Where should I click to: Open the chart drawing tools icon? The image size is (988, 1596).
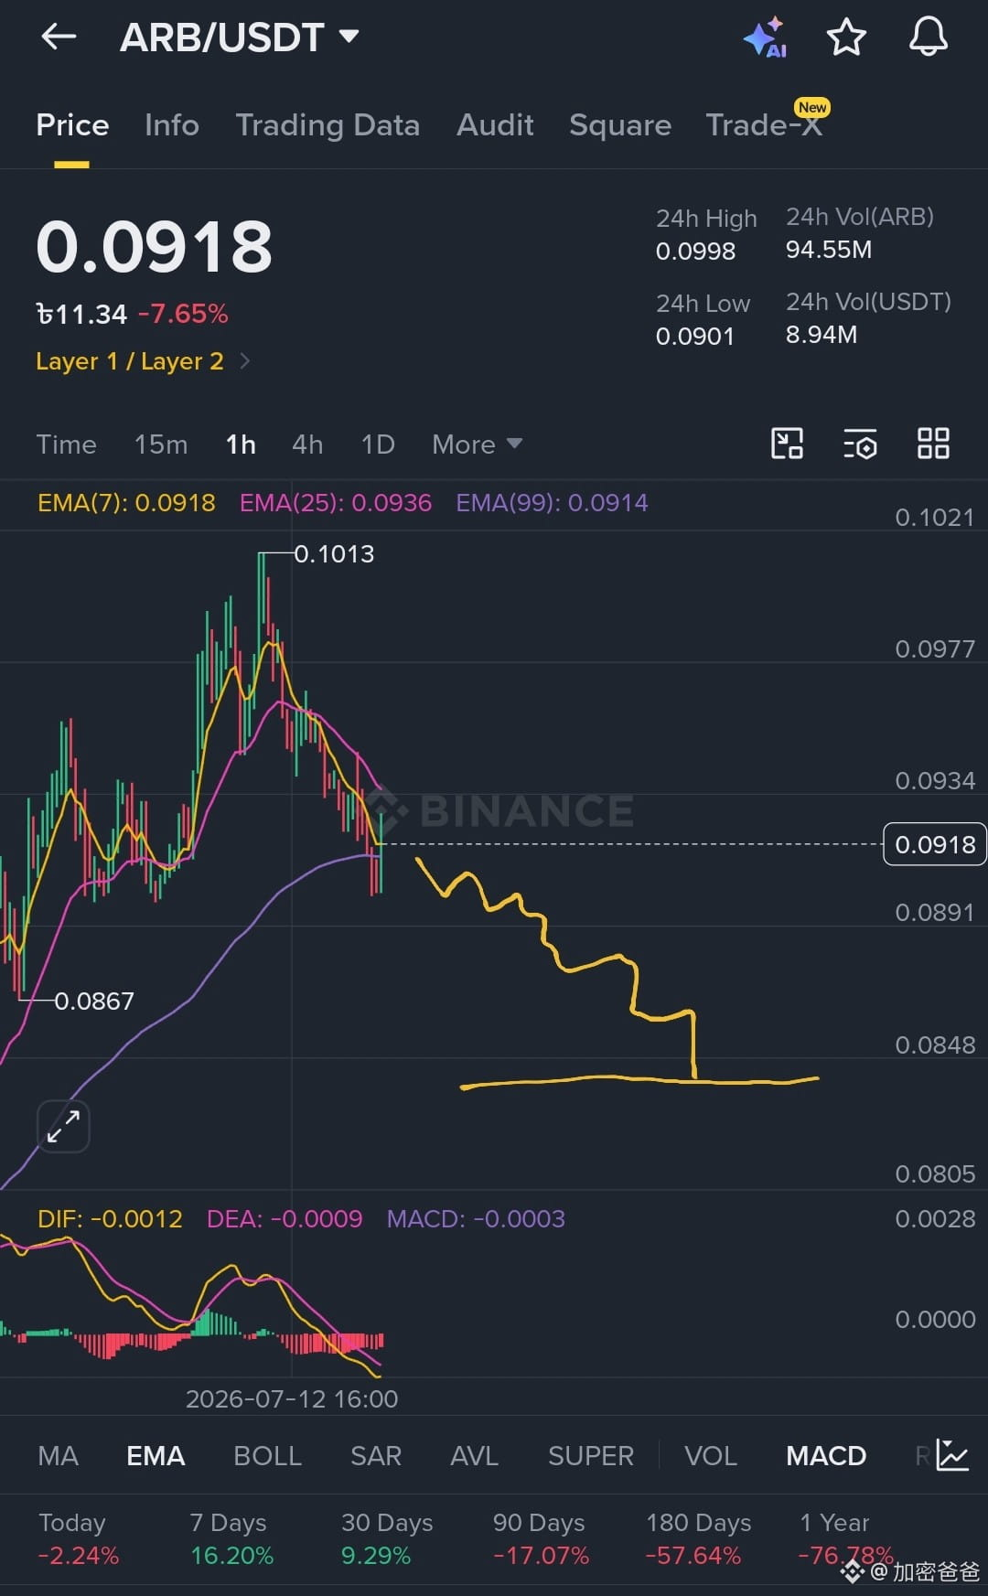coord(787,444)
